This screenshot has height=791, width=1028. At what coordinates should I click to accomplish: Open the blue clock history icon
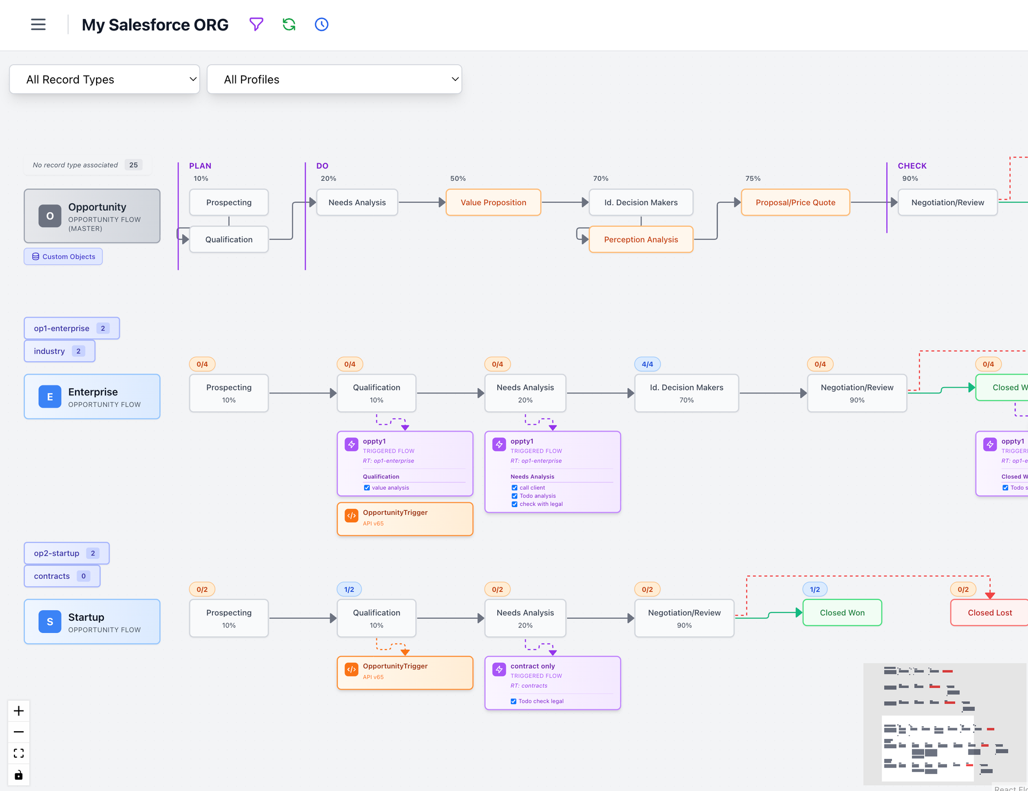coord(321,24)
